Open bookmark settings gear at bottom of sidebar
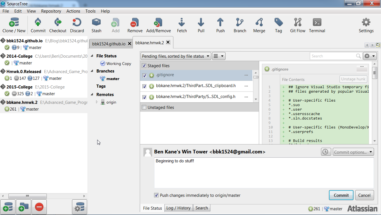The image size is (381, 215). pos(80,207)
